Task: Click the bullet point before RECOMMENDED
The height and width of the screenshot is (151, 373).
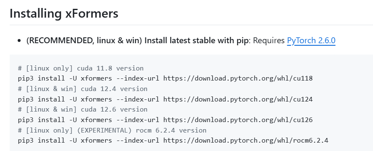Action: coord(19,41)
